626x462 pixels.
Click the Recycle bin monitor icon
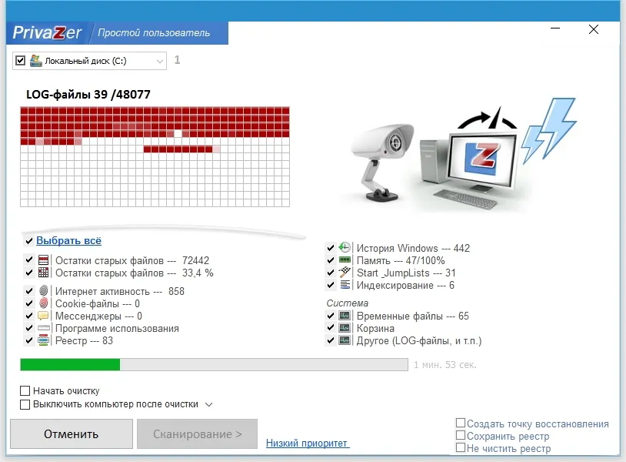pyautogui.click(x=345, y=328)
